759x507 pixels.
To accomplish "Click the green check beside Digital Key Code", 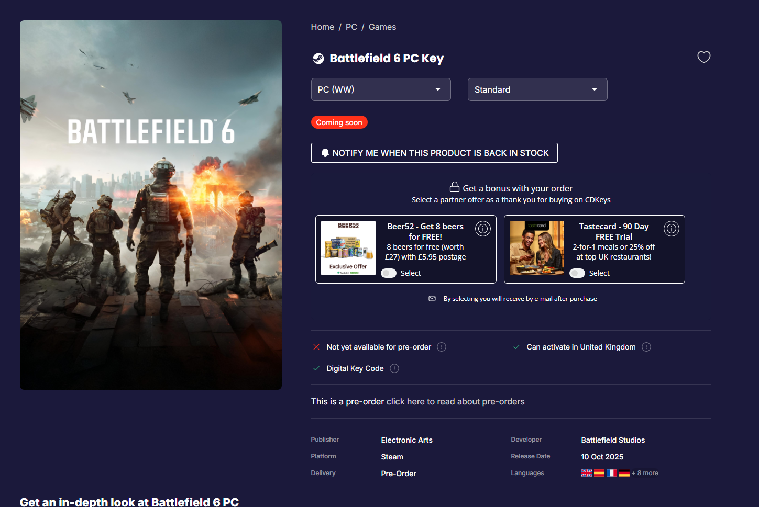I will click(316, 368).
